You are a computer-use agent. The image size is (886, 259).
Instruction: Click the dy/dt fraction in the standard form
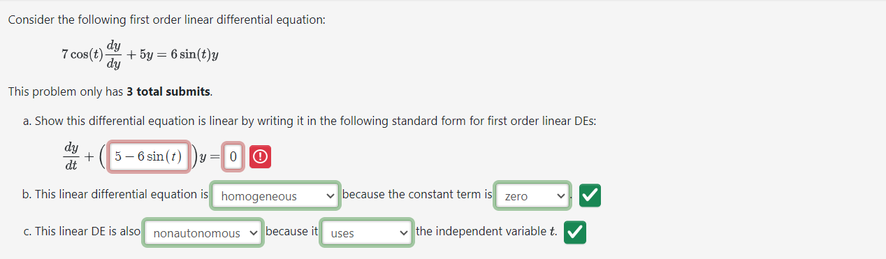point(71,156)
